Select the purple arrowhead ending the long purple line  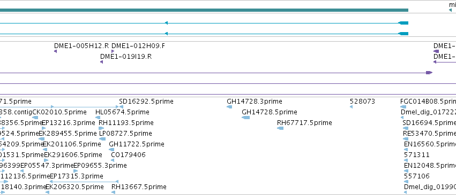coord(429,73)
